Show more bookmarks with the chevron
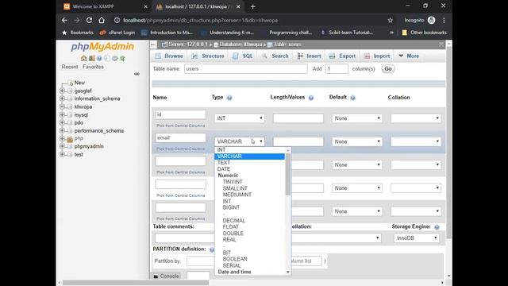This screenshot has width=508, height=286. tap(391, 33)
